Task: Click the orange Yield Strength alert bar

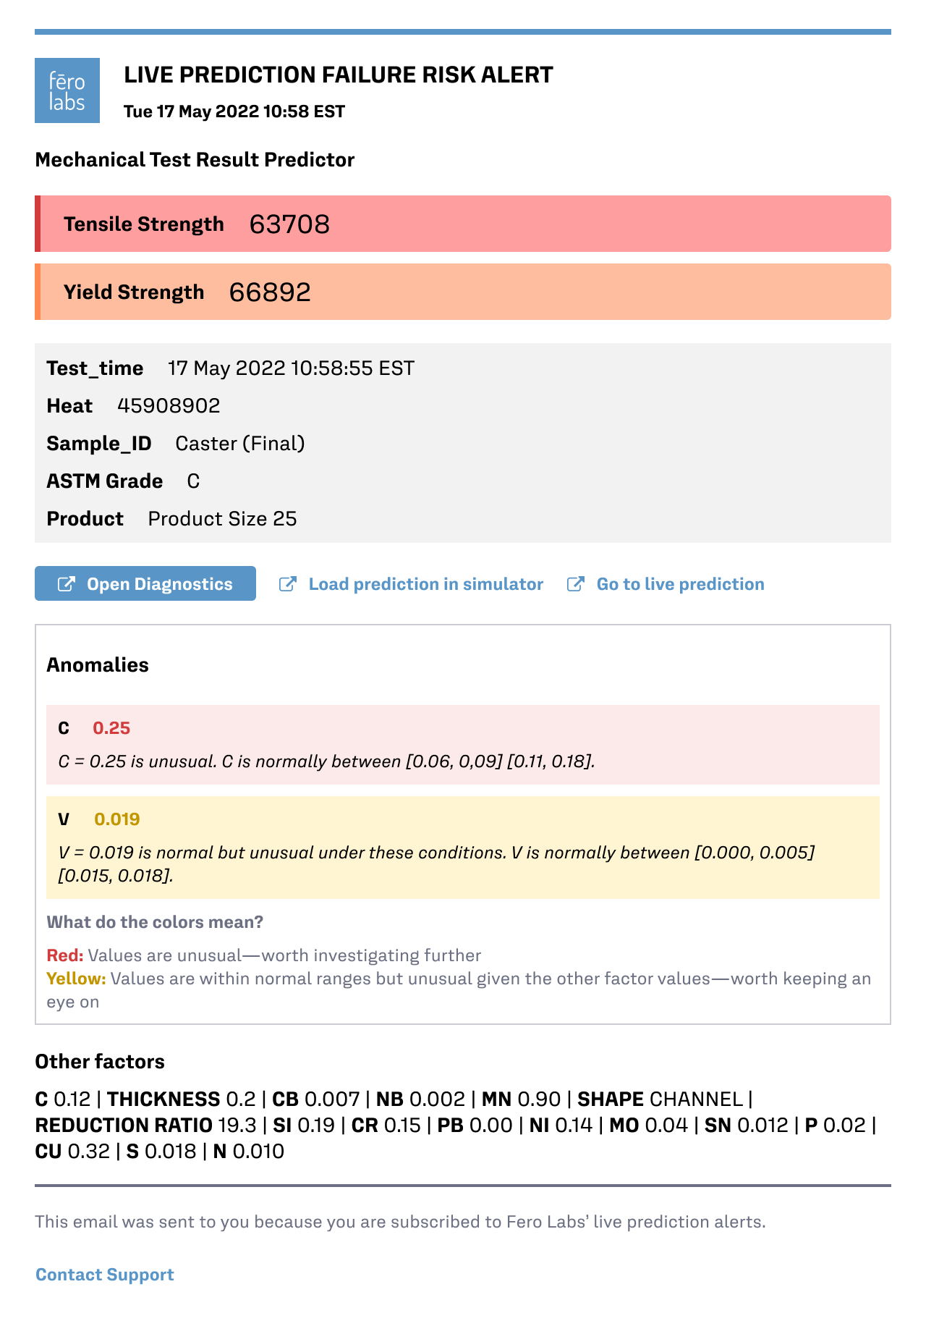Action: click(463, 292)
